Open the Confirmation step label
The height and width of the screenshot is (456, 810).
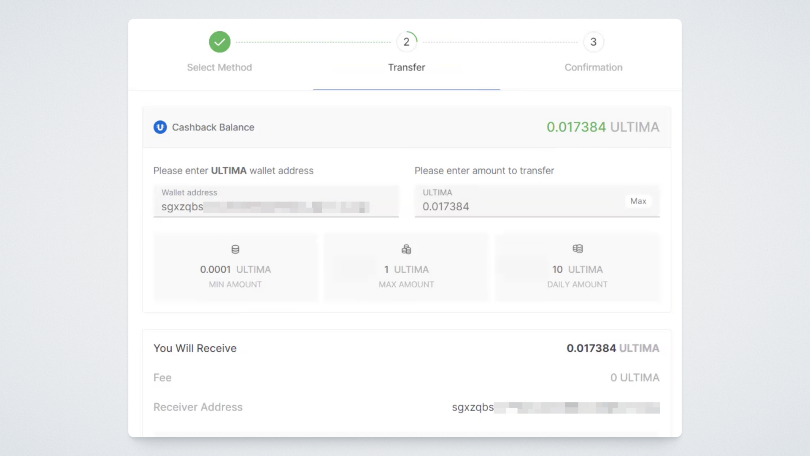(593, 68)
